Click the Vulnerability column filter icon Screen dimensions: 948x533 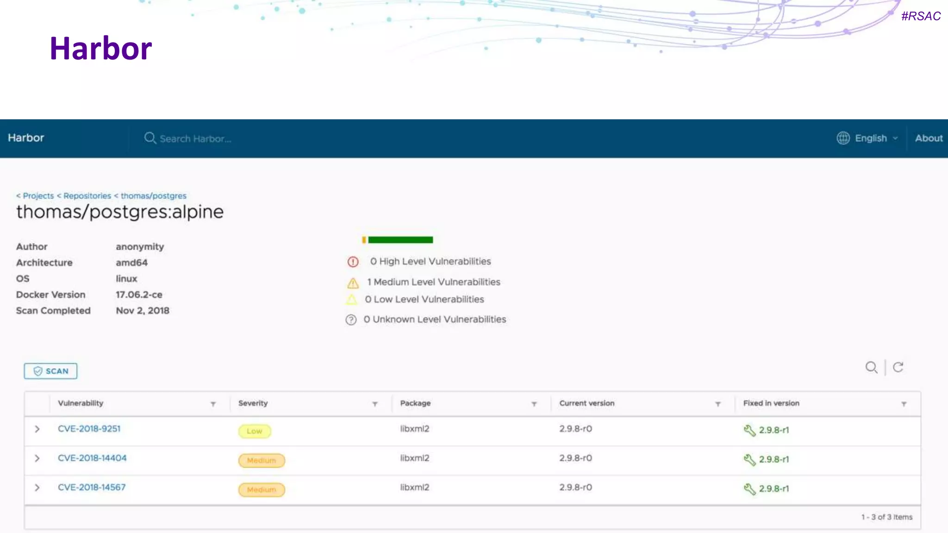click(213, 404)
